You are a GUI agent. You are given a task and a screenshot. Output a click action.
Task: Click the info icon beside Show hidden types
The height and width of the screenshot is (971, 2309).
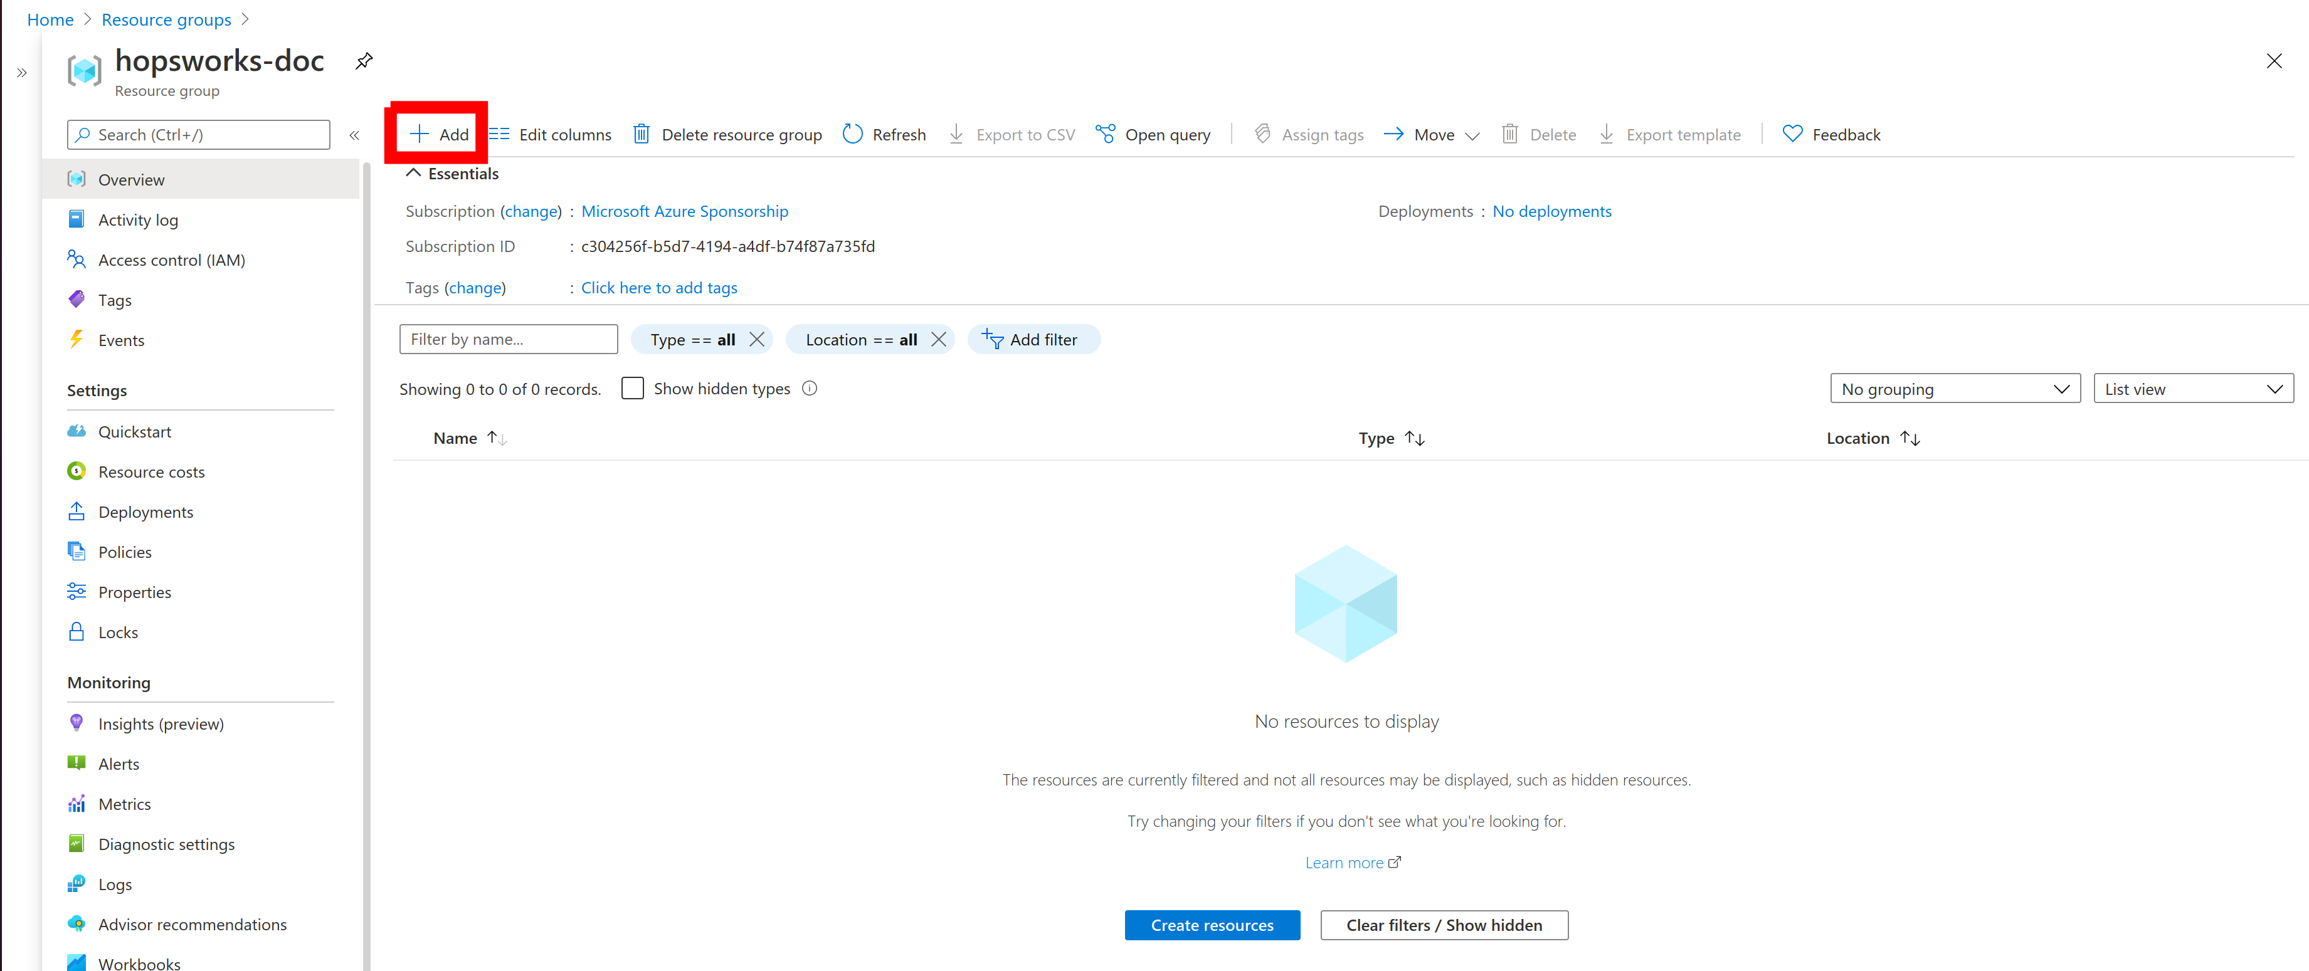810,388
